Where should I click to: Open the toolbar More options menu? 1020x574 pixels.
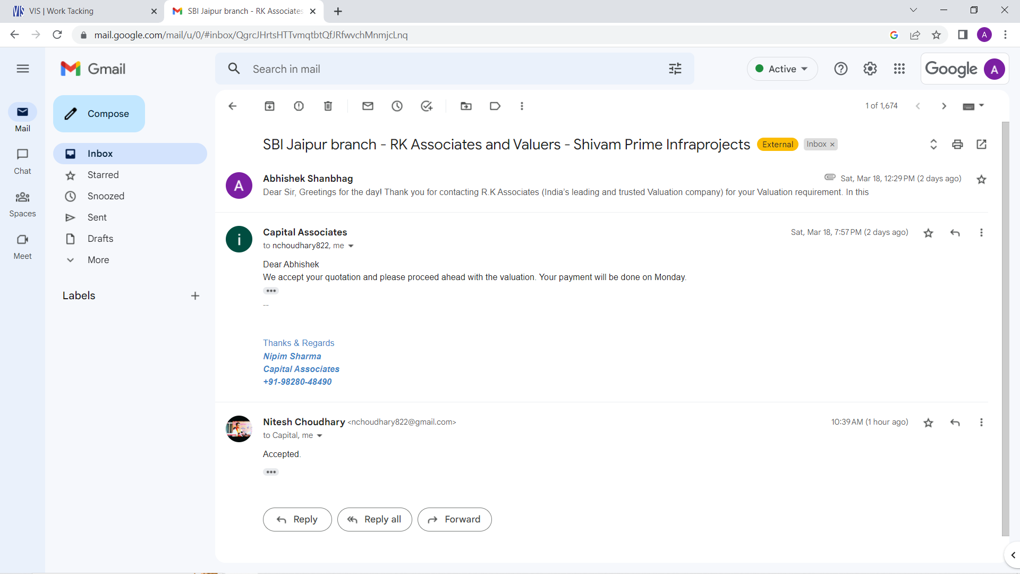[x=522, y=106]
